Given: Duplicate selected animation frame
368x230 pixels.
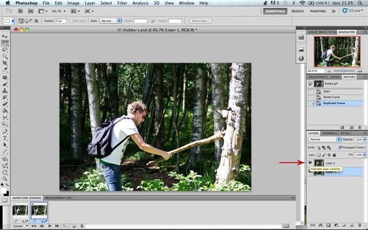Looking at the screenshot, I should [74, 226].
